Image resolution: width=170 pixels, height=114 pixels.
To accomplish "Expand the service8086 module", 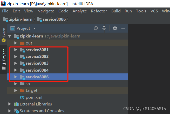I will (x=16, y=77).
